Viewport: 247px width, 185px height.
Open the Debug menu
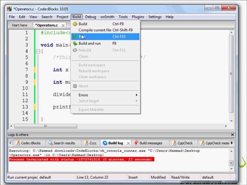(x=91, y=17)
